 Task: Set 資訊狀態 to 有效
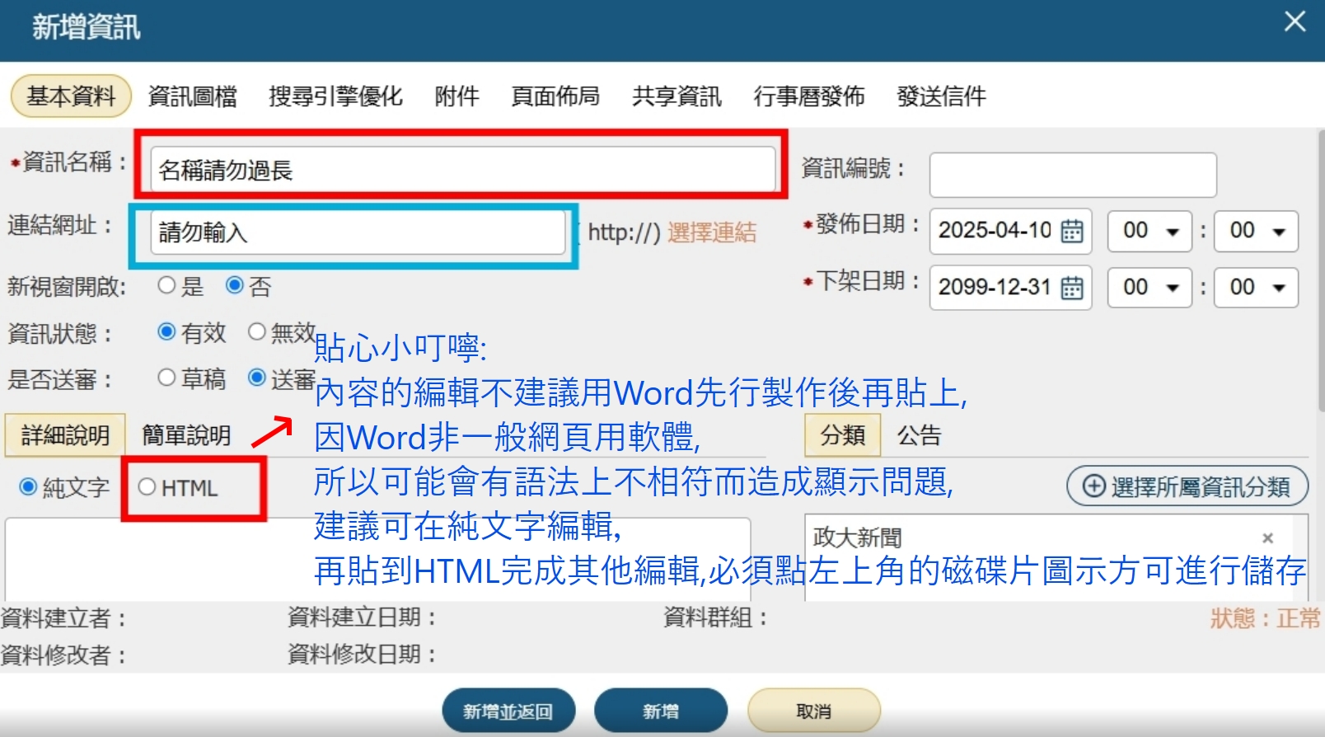167,331
